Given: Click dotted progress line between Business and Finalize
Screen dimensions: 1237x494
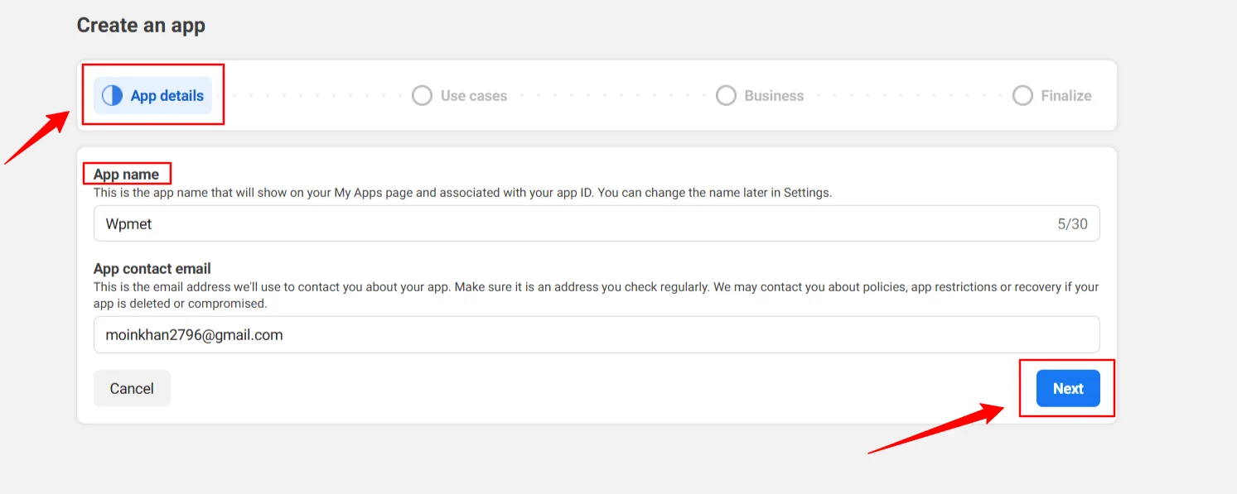Looking at the screenshot, I should (908, 96).
